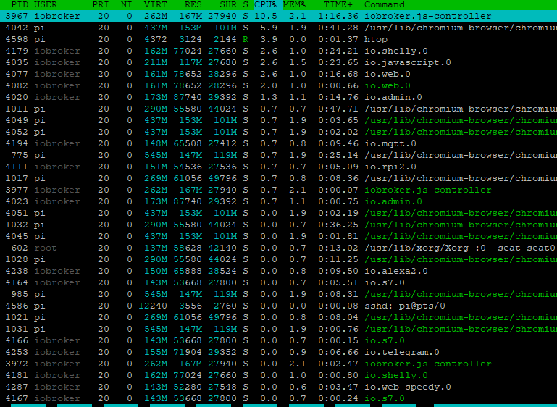Select chromium thread row PID 4045
Screen dimensions: 557x407
click(278, 236)
